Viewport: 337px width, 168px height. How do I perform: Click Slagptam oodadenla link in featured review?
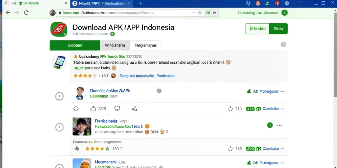pos(137,76)
